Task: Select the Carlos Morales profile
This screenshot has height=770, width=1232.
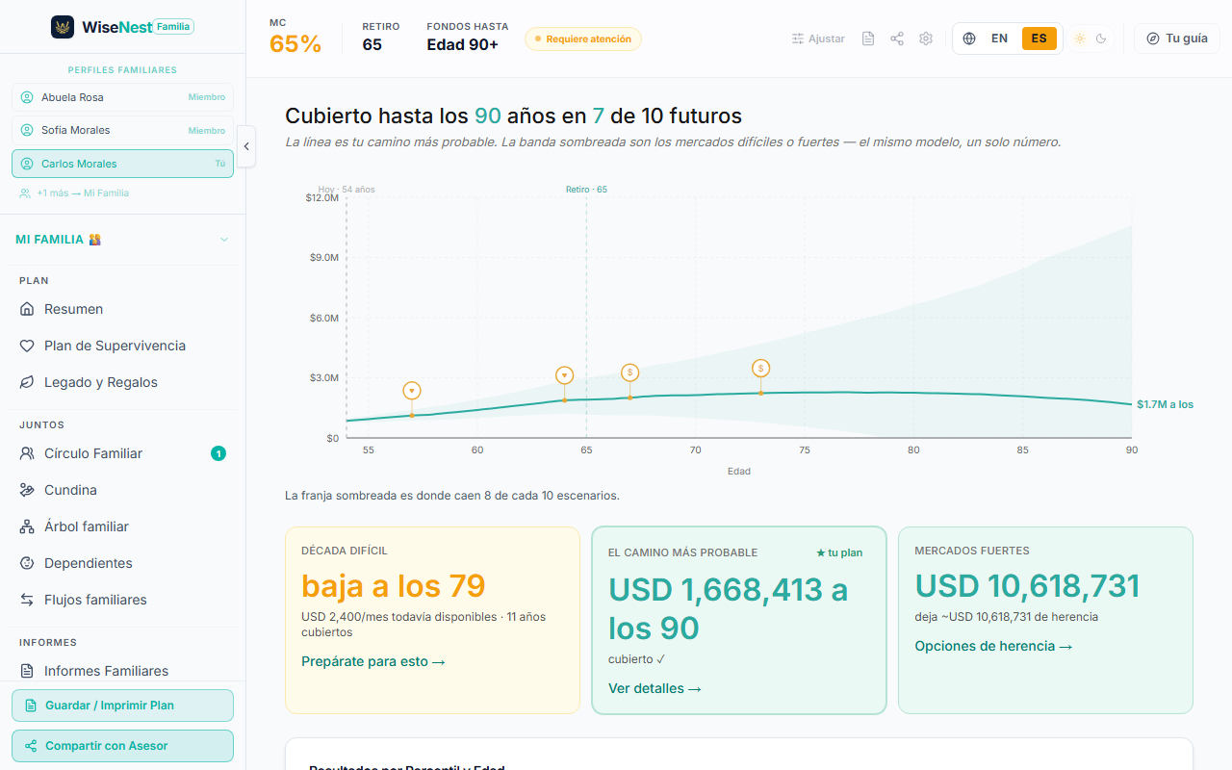Action: [123, 164]
